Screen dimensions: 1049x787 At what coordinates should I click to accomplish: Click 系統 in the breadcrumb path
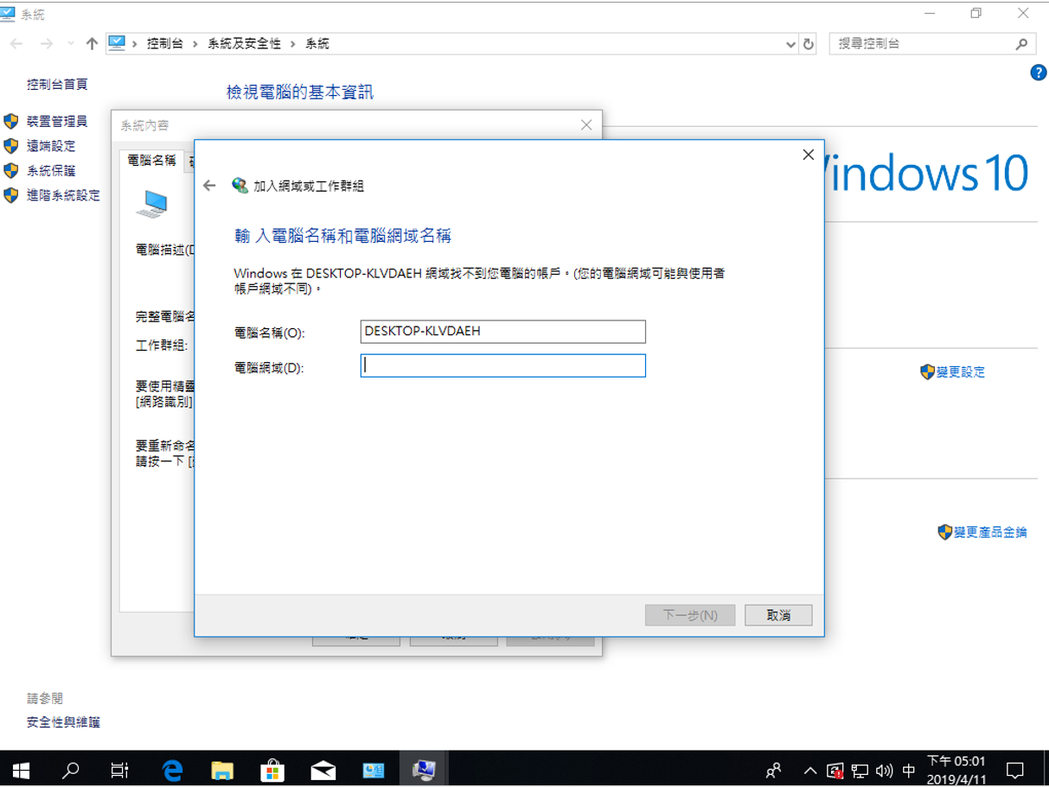coord(317,44)
